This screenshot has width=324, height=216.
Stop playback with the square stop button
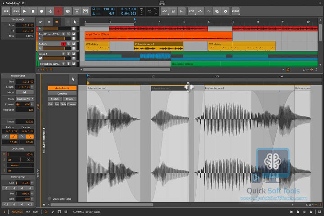33,11
